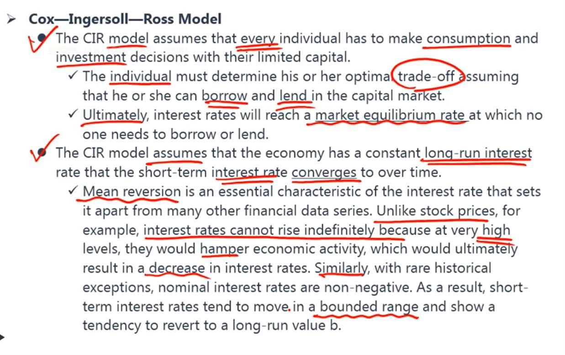Image resolution: width=565 pixels, height=355 pixels.
Task: Click the underlined phrase 'Mean reversion'
Action: pyautogui.click(x=132, y=192)
